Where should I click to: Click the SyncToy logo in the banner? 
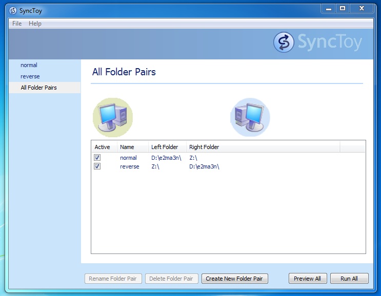point(318,42)
